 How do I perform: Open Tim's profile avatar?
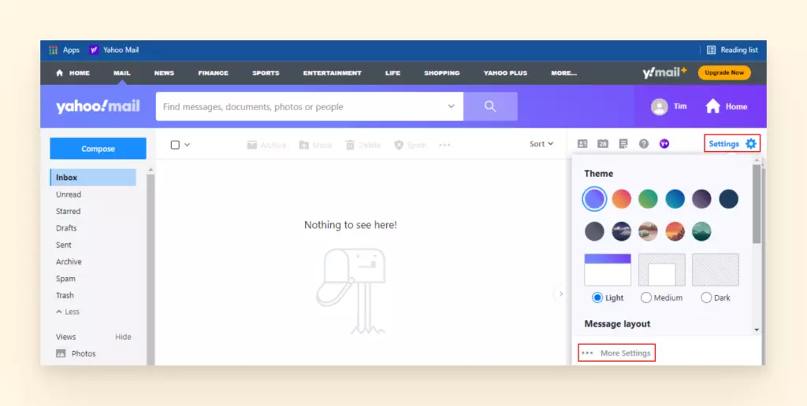(x=660, y=106)
